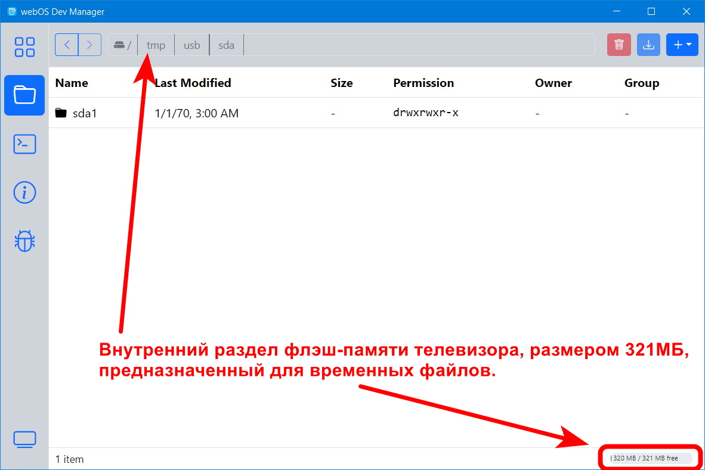This screenshot has height=470, width=705.
Task: Select sda breadcrumb segment
Action: (226, 45)
